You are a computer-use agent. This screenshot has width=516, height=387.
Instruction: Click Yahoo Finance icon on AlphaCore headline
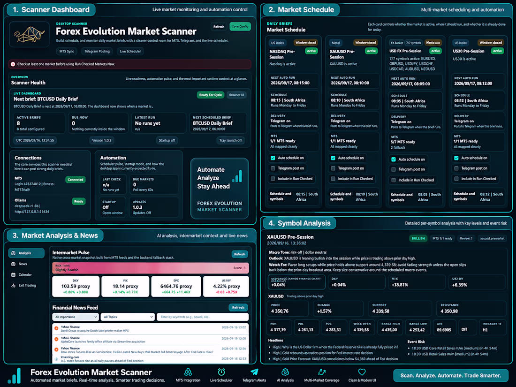tap(56, 339)
